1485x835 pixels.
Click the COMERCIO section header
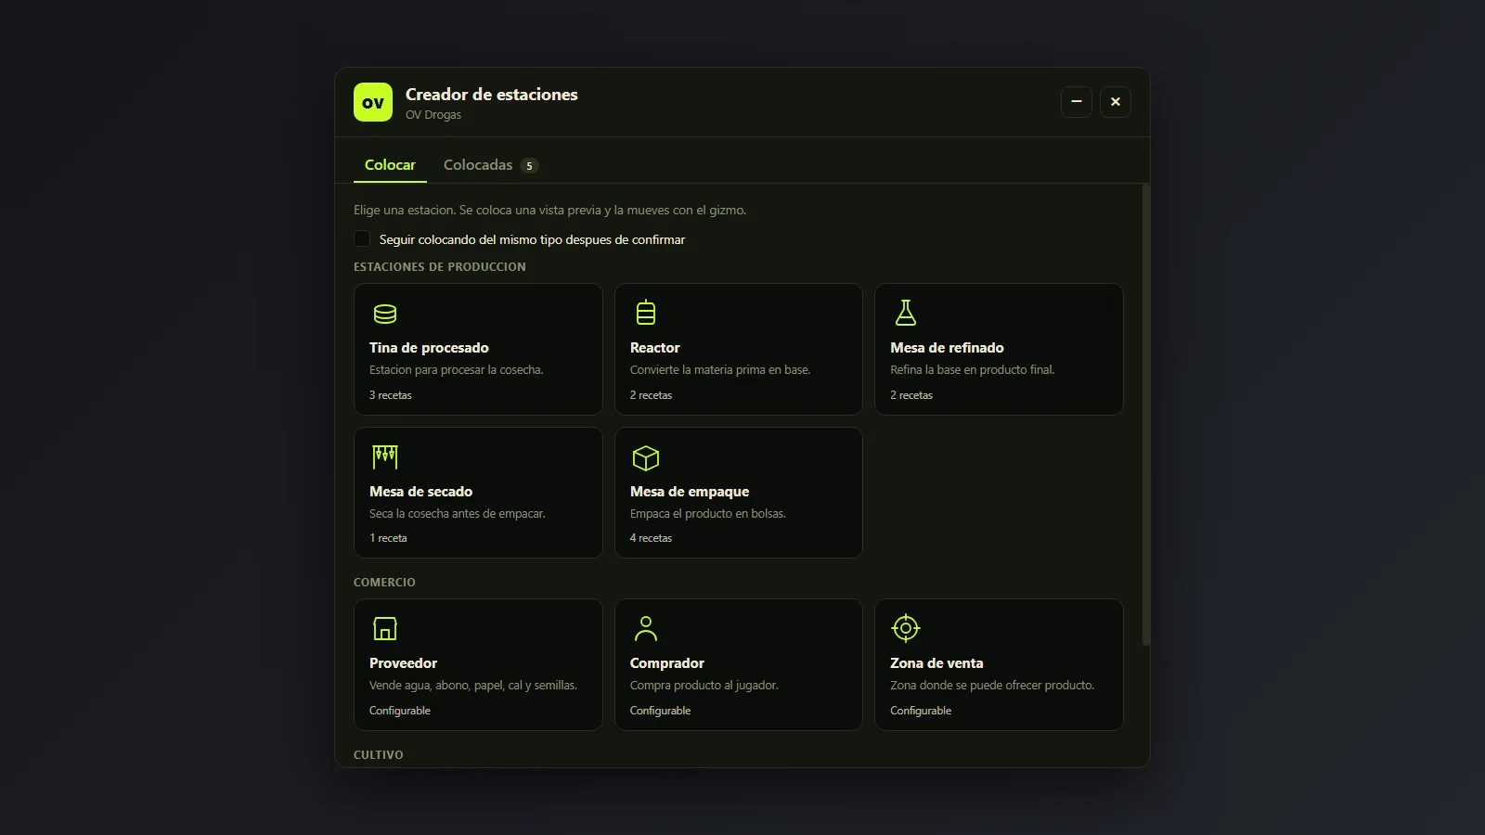point(384,583)
